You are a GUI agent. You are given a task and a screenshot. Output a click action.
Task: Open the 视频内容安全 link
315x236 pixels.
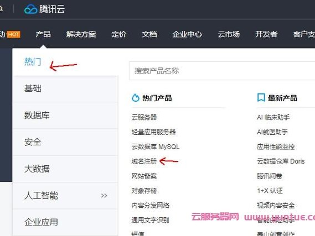click(x=276, y=205)
